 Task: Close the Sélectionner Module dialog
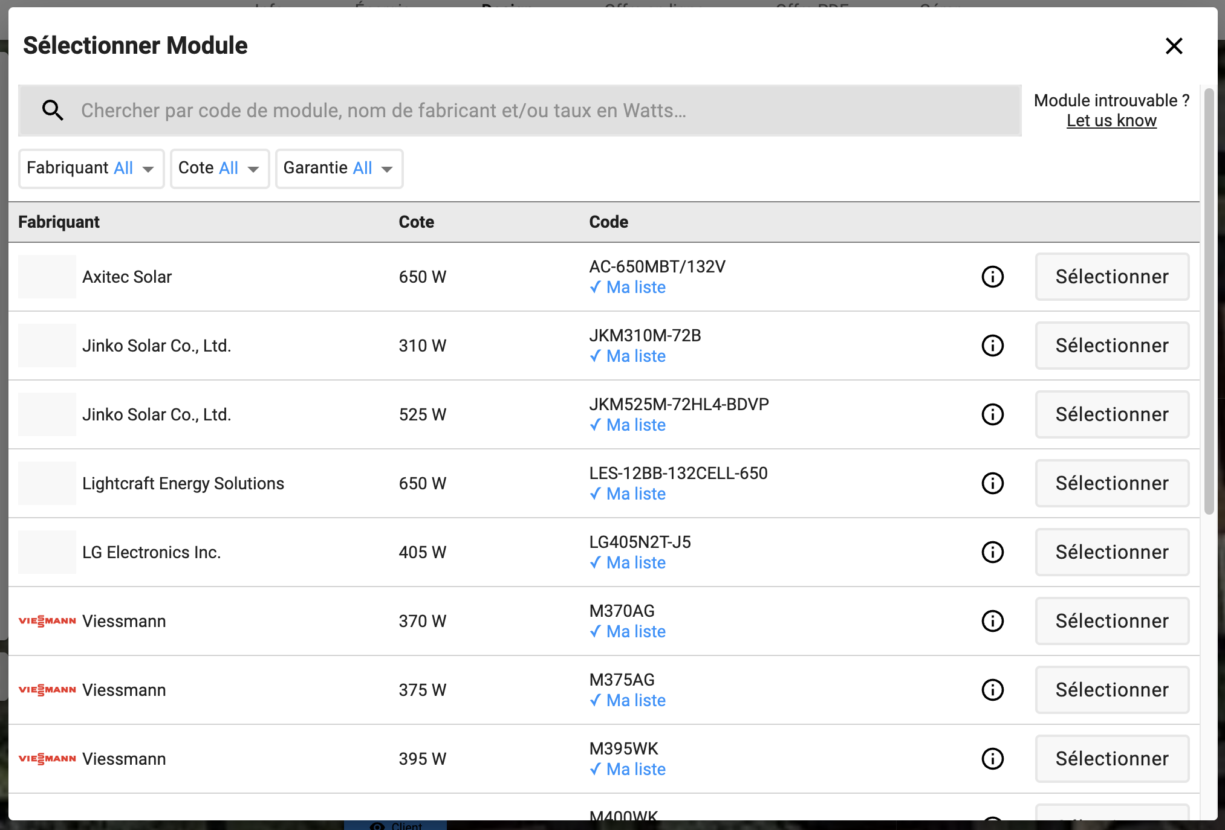(1174, 46)
